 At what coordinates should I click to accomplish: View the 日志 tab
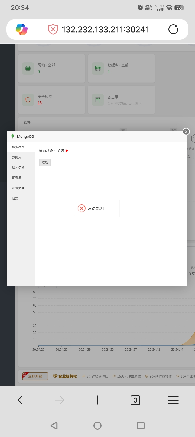(21, 198)
